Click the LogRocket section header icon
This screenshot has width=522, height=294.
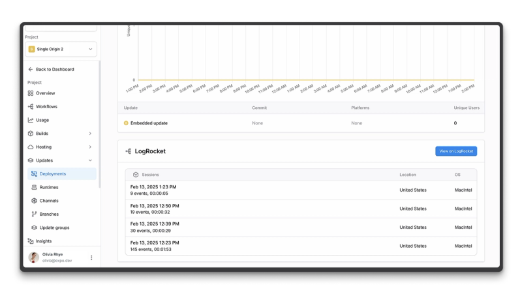coord(128,151)
